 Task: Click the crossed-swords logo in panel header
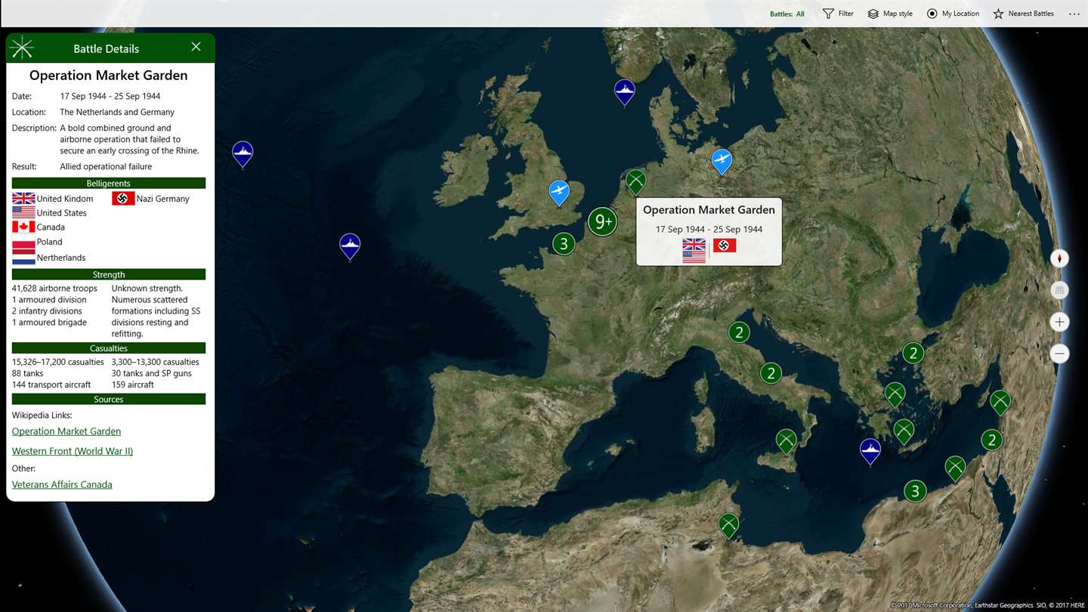pos(22,48)
